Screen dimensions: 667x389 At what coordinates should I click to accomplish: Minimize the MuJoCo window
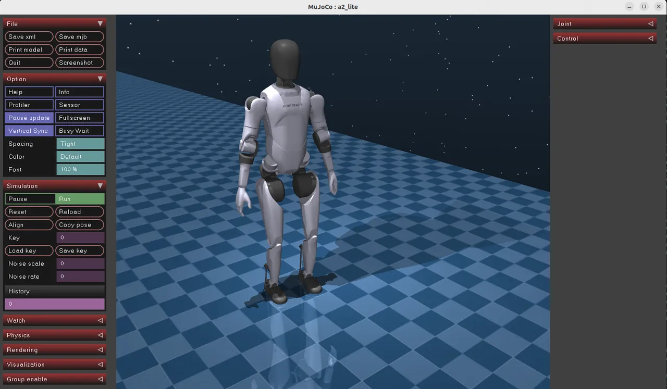629,7
